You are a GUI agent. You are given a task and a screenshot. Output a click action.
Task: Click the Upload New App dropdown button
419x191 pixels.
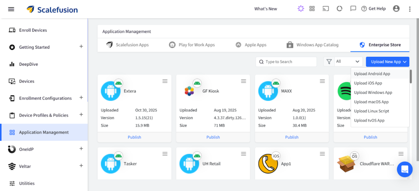pyautogui.click(x=387, y=62)
